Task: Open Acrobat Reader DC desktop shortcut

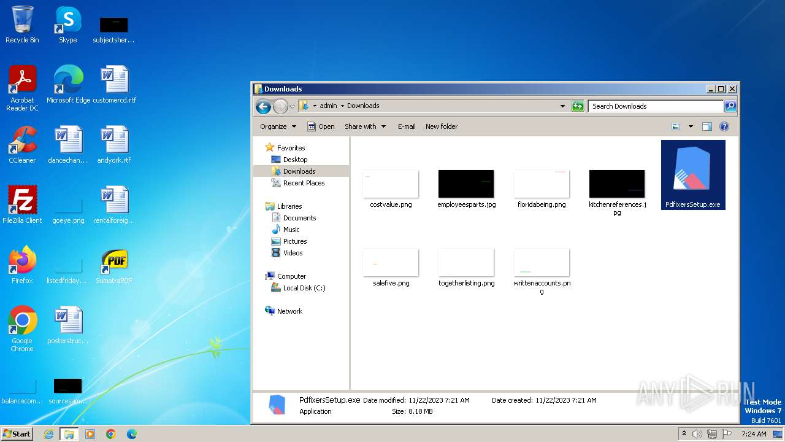Action: pyautogui.click(x=22, y=88)
